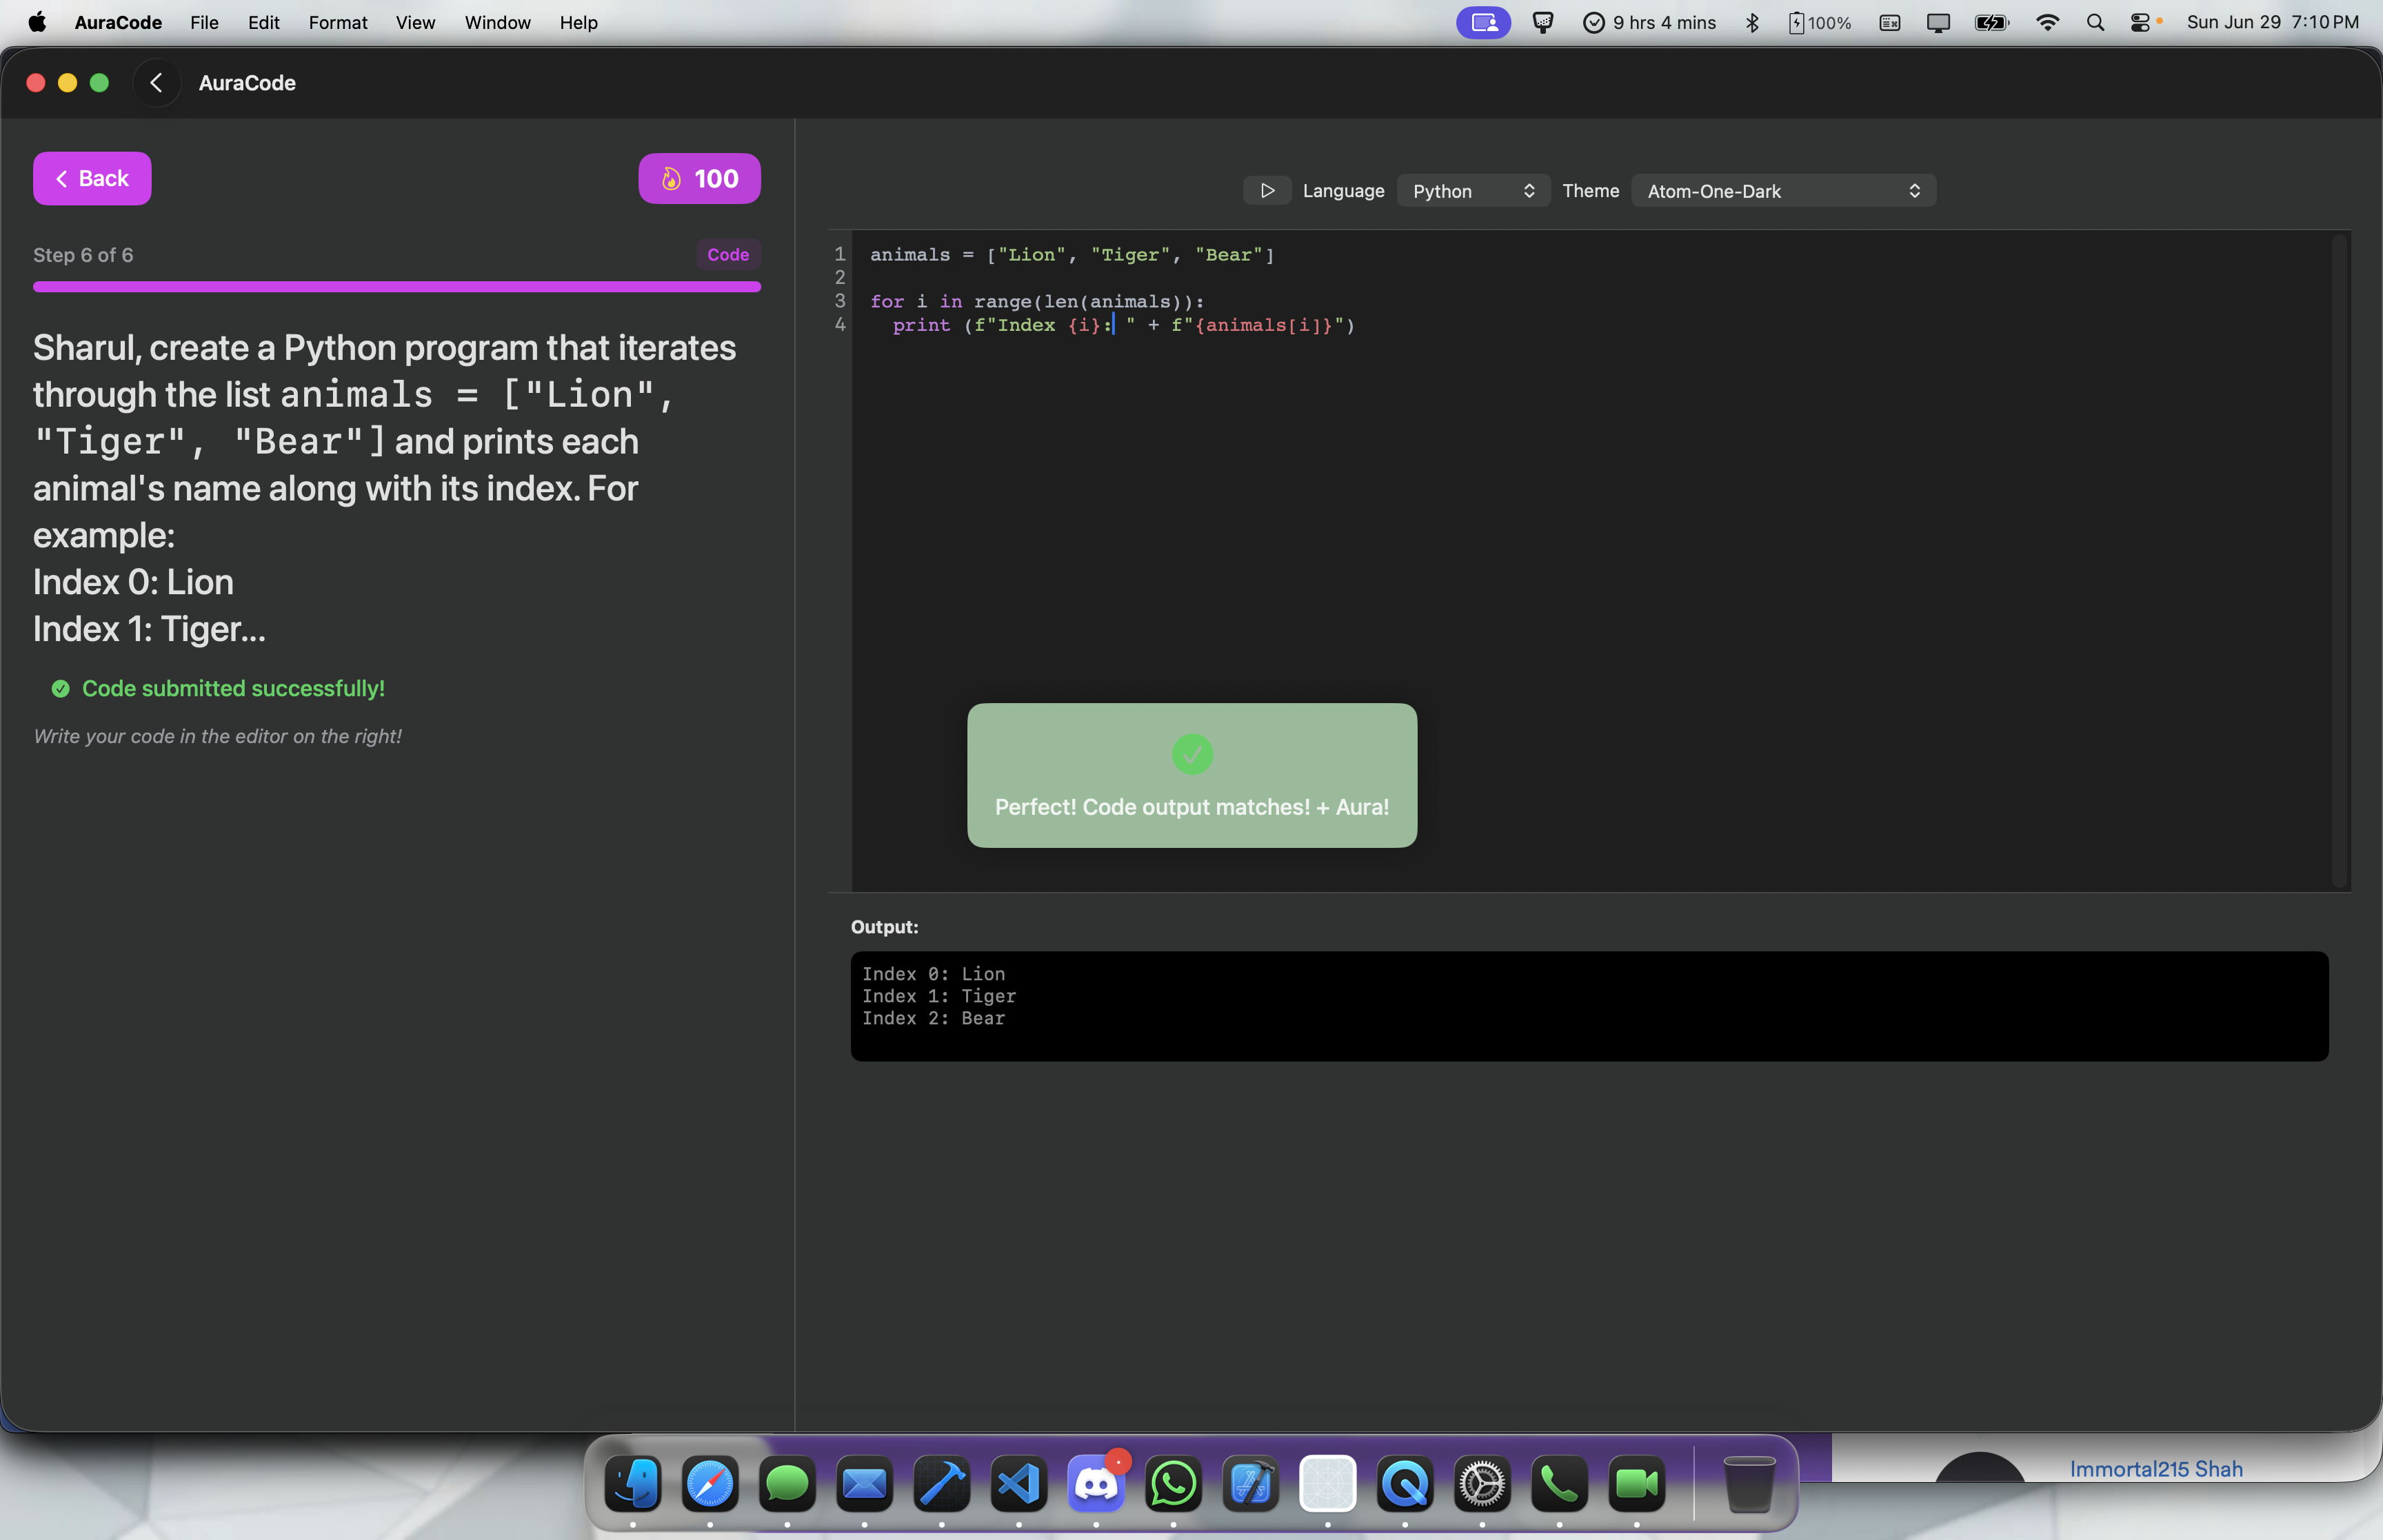The width and height of the screenshot is (2383, 1540).
Task: Toggle the Wi-Fi status menu
Action: coord(2047,22)
